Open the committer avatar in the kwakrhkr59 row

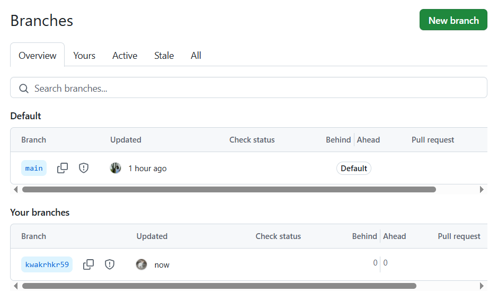pos(141,264)
